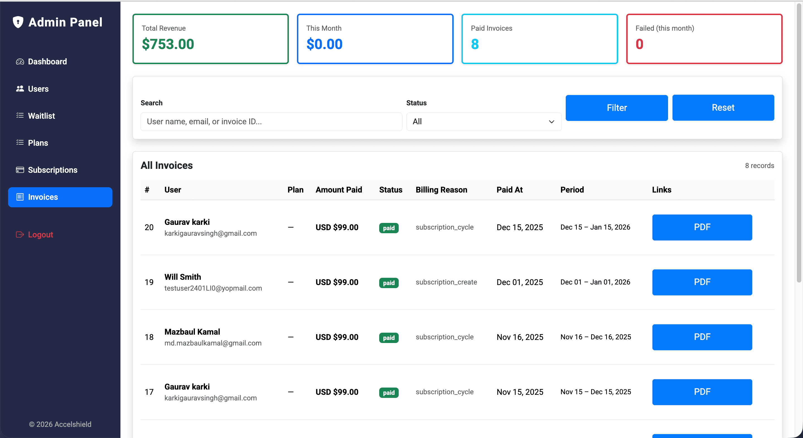803x438 pixels.
Task: Click the Dashboard gauge icon
Action: (x=20, y=62)
